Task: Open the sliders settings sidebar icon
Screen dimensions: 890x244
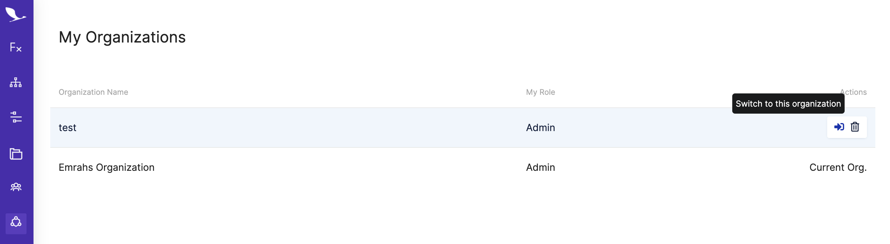Action: [x=16, y=117]
